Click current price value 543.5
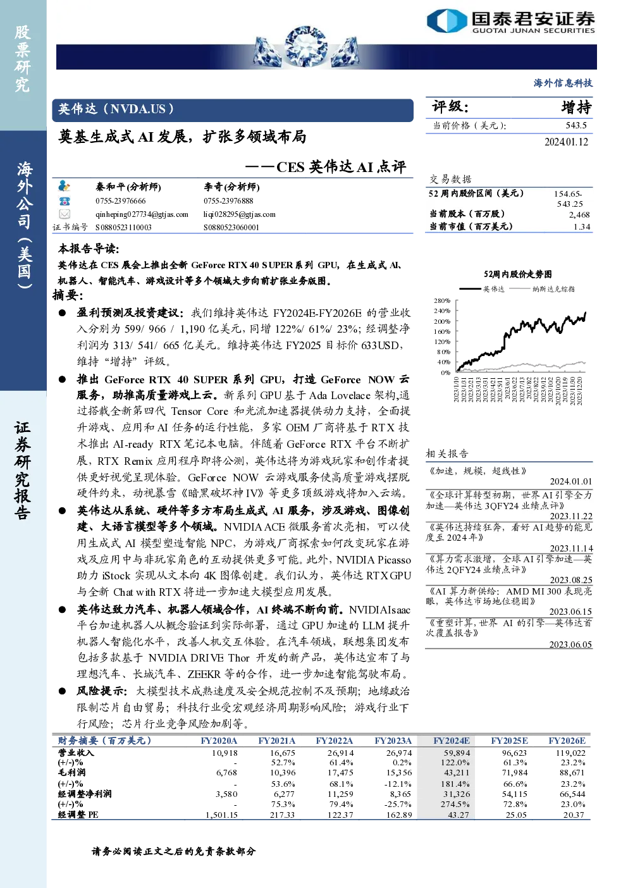Viewport: 628px width, 888px height. [x=576, y=126]
